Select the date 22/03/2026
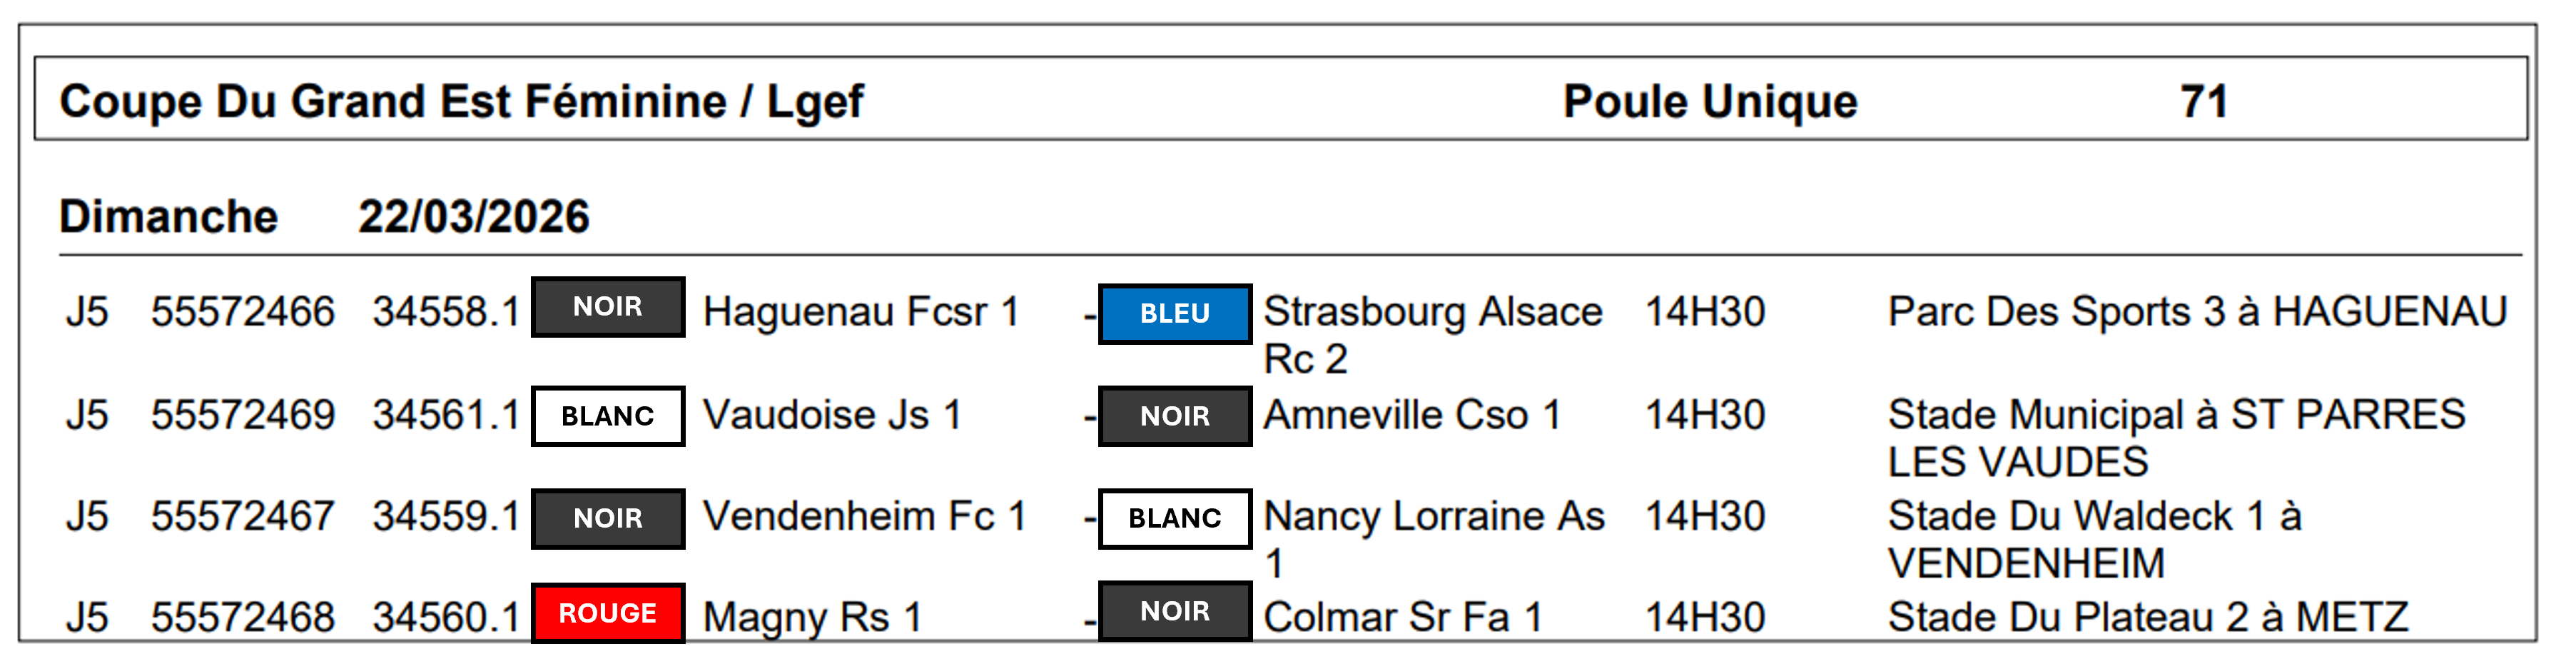 click(x=474, y=217)
